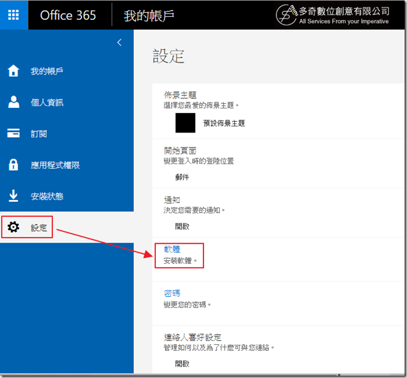This screenshot has width=407, height=378.
Task: Open the app launcher waffle icon
Action: [x=14, y=15]
